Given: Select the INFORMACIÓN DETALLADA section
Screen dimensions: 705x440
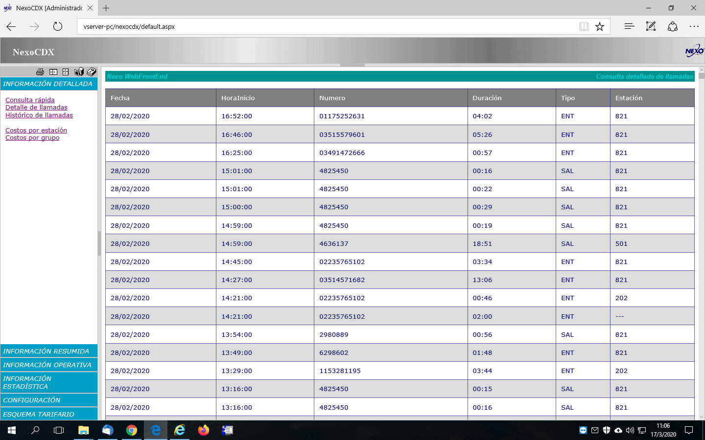Looking at the screenshot, I should point(49,84).
